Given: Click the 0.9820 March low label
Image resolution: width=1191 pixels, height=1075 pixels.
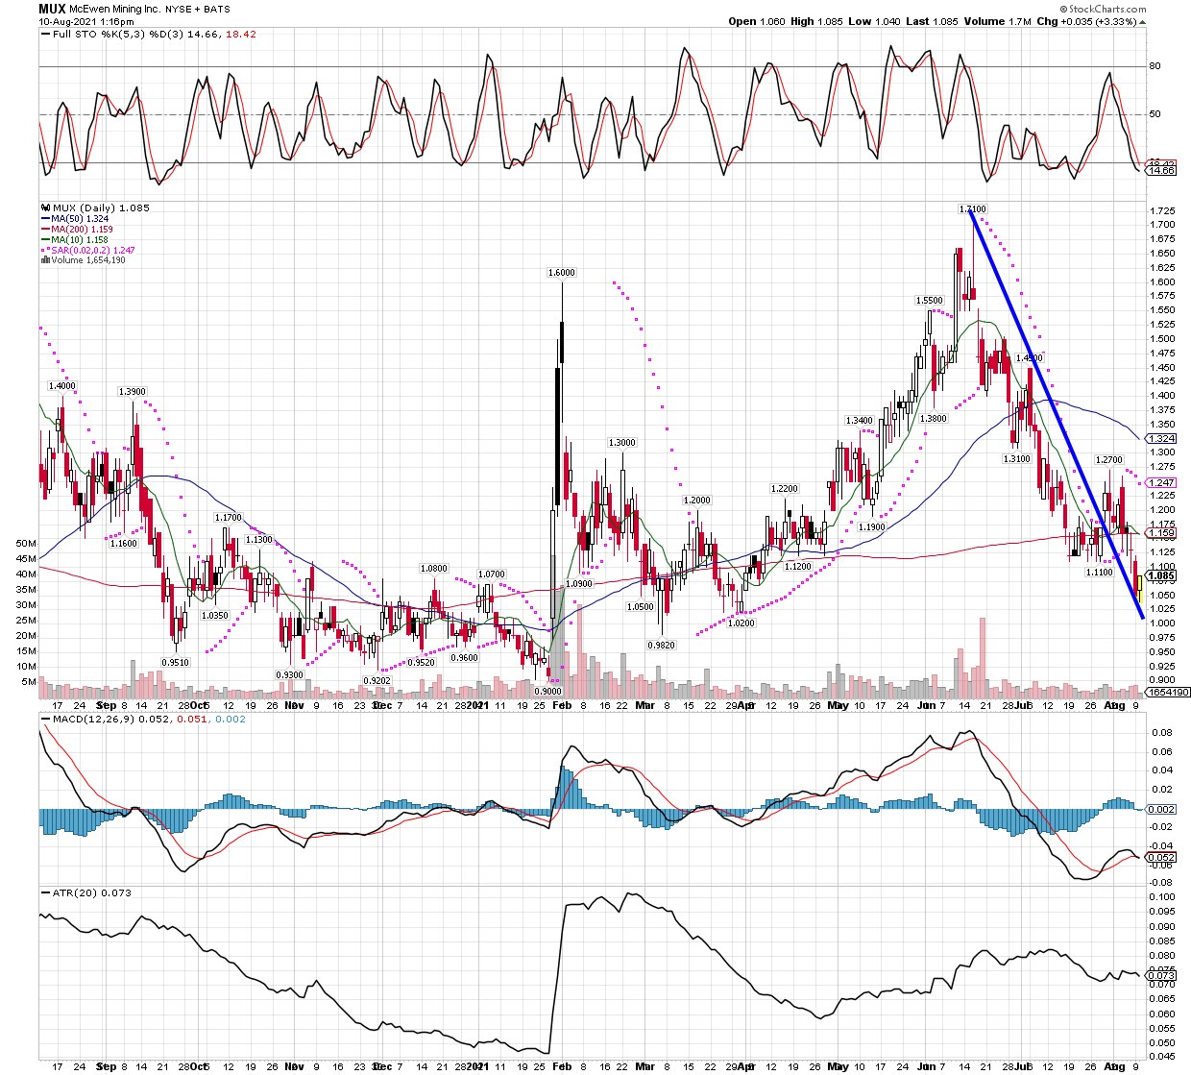Looking at the screenshot, I should point(661,645).
